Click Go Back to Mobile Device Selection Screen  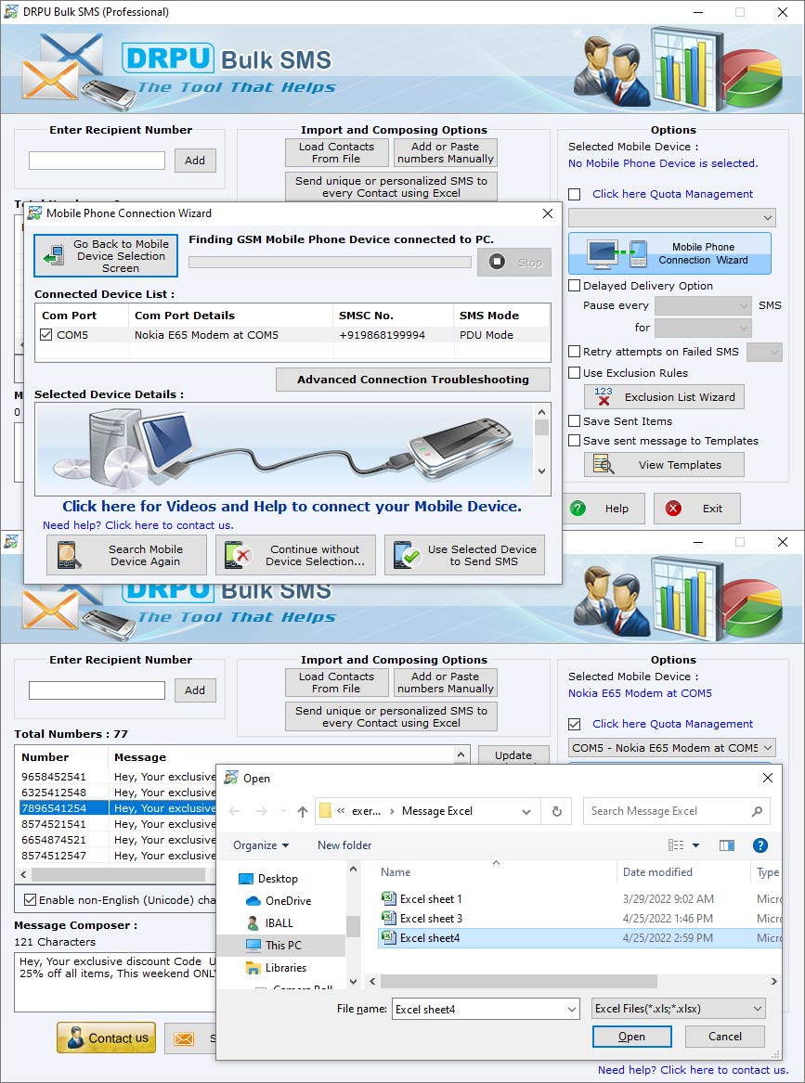105,254
